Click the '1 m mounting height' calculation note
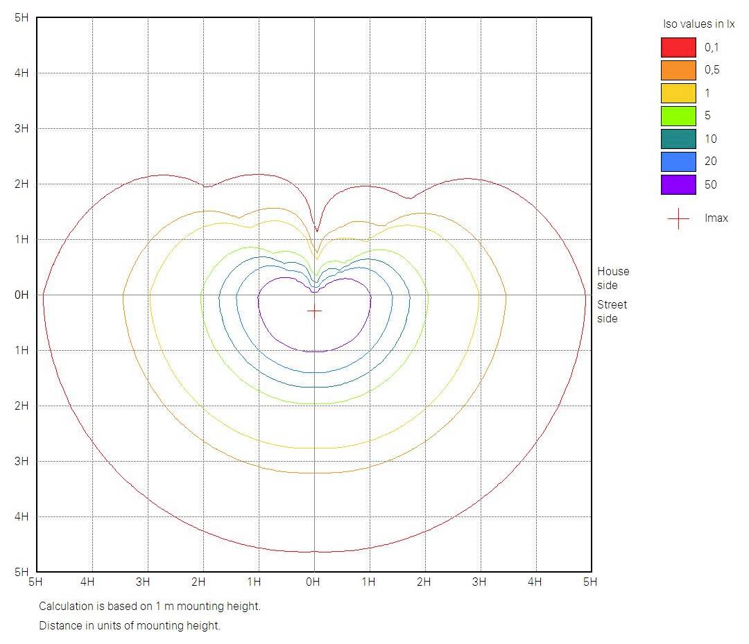 [150, 607]
